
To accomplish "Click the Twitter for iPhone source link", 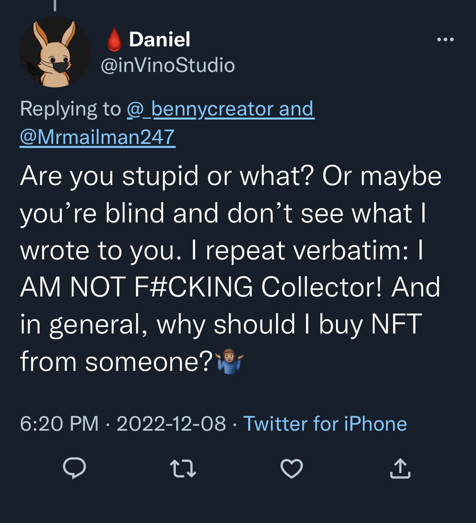I will pos(325,424).
